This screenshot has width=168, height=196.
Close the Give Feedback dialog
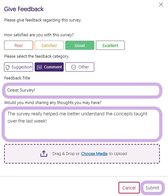tap(161, 4)
